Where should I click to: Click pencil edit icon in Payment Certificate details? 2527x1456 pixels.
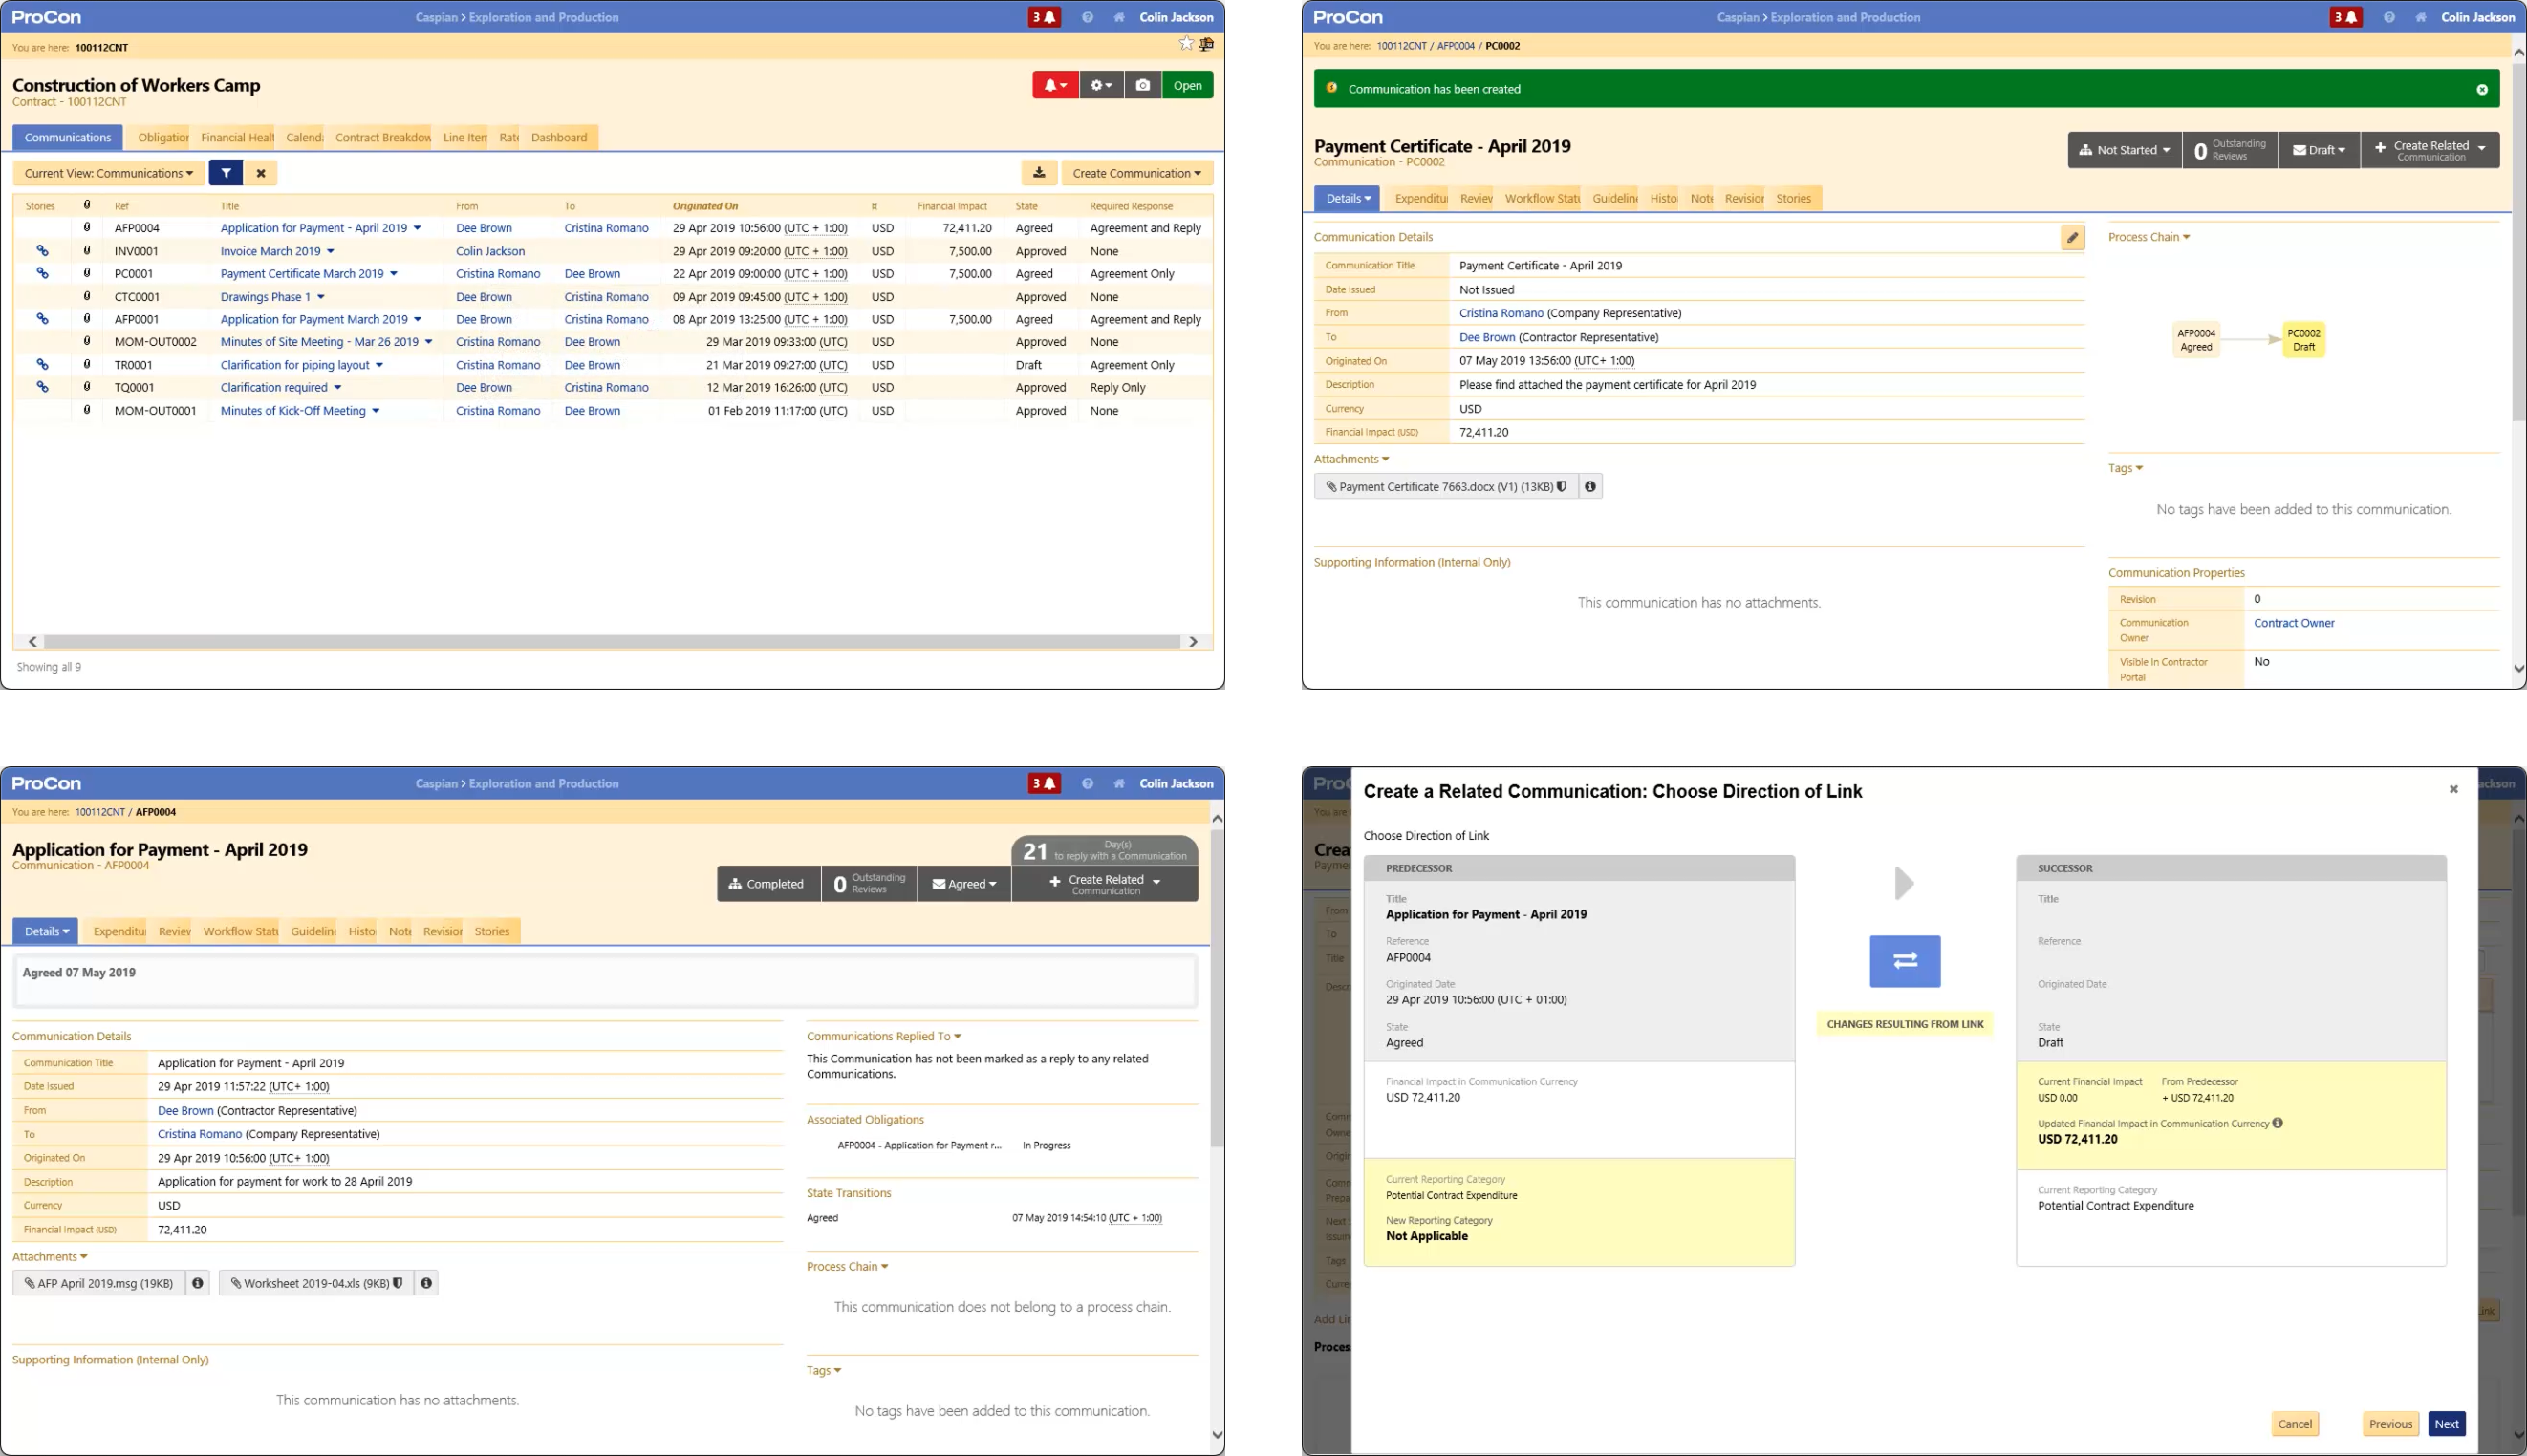click(2072, 238)
